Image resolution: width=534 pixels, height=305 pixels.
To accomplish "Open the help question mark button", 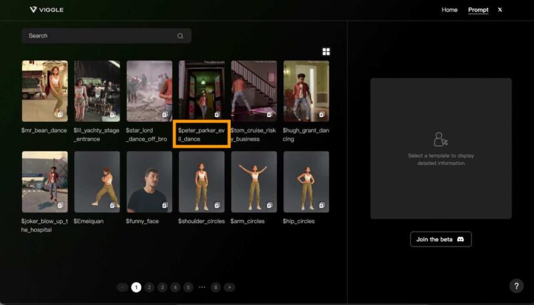I will 516,286.
